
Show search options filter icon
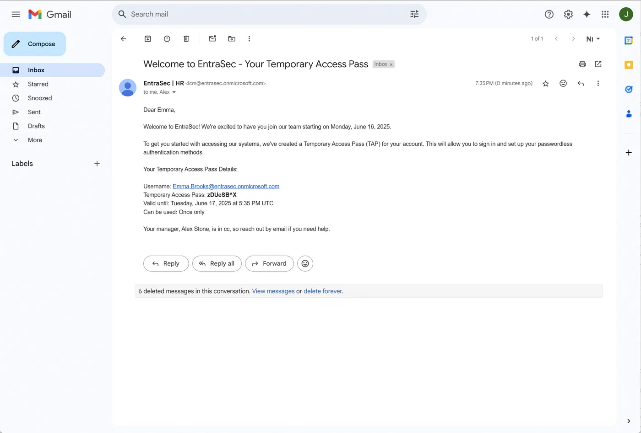pyautogui.click(x=414, y=14)
